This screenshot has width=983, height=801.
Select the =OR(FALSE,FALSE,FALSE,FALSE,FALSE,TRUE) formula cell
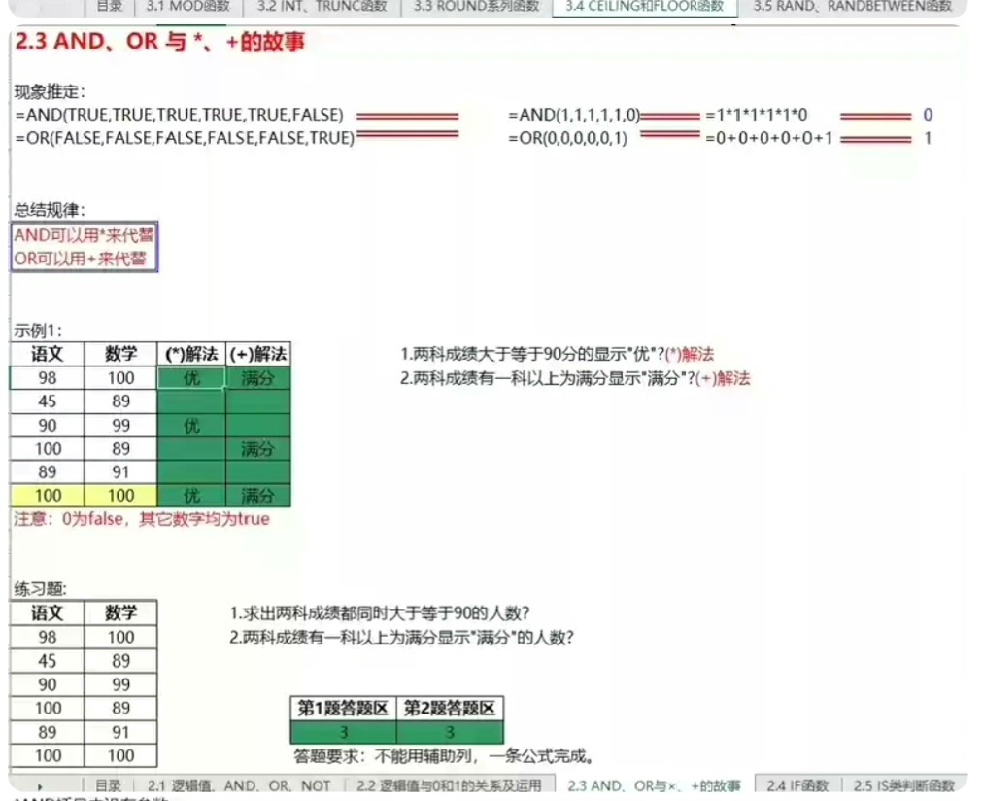click(185, 138)
